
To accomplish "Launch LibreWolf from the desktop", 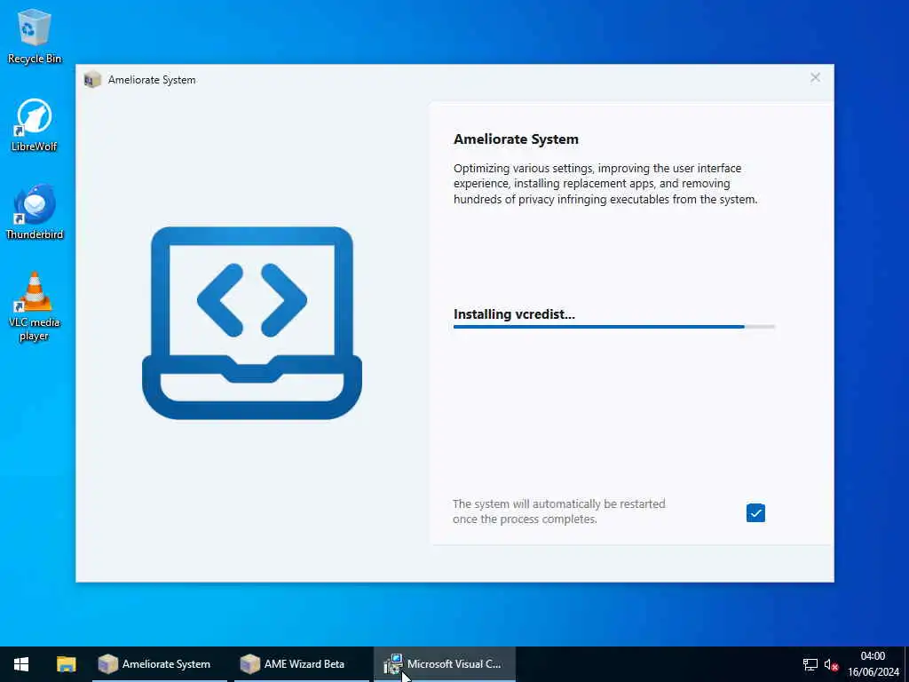I will (35, 124).
